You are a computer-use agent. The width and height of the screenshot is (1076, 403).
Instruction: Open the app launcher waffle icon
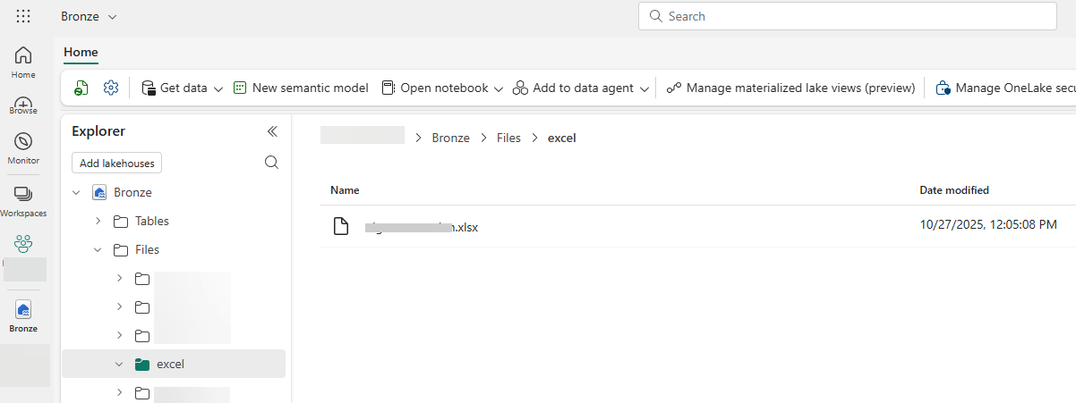click(x=23, y=16)
